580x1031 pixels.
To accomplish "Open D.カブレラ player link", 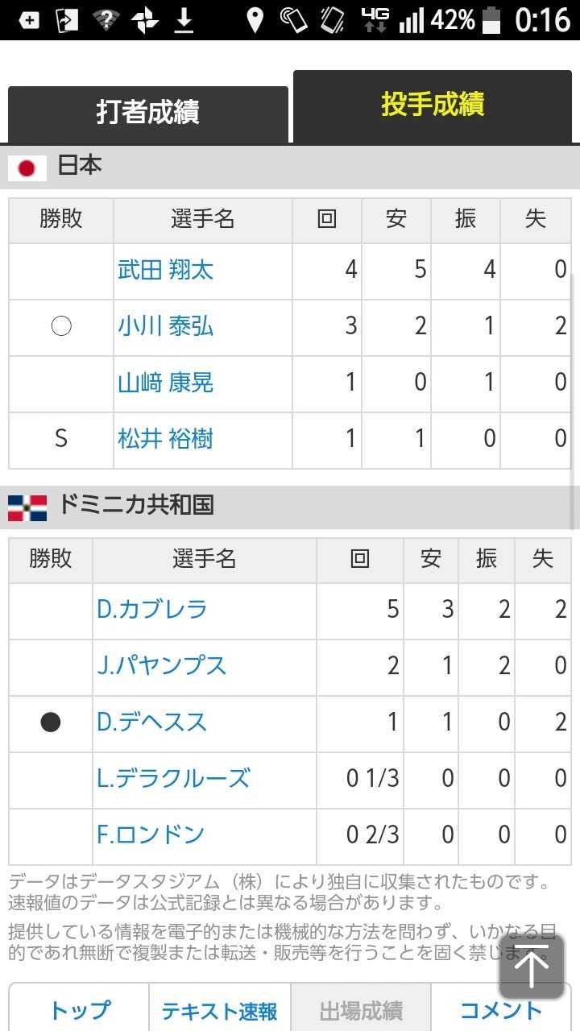I will point(152,610).
